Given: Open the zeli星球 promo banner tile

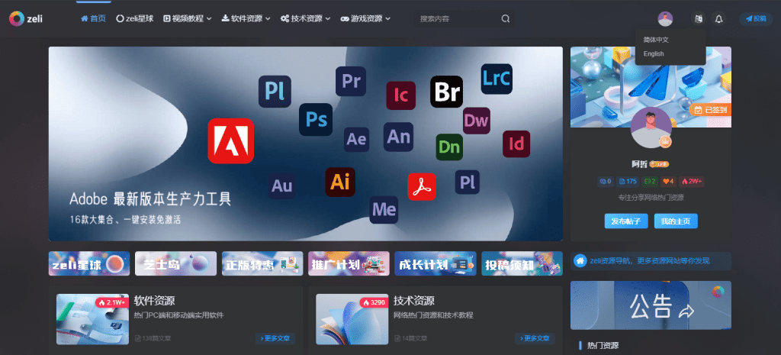Looking at the screenshot, I should coord(89,263).
